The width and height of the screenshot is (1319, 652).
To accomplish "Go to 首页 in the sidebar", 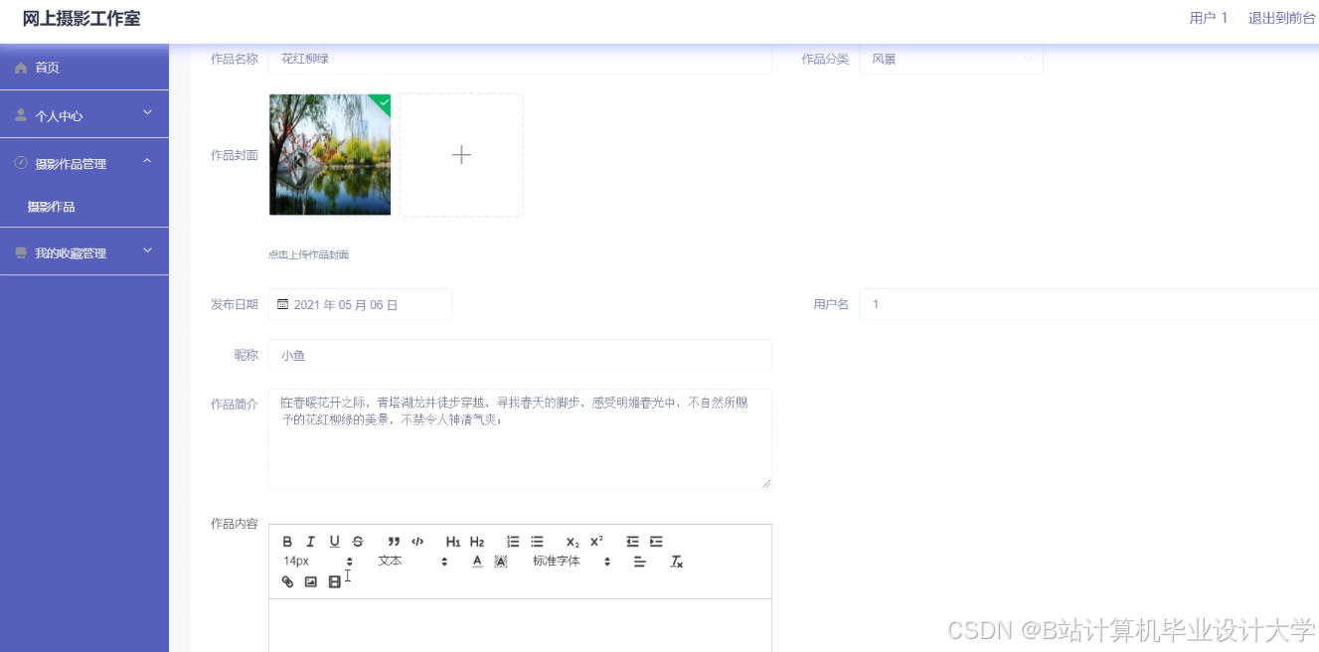I will pyautogui.click(x=84, y=68).
